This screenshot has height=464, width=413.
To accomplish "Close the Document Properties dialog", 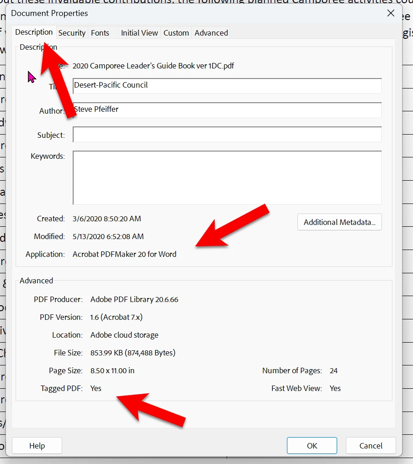I will 391,13.
